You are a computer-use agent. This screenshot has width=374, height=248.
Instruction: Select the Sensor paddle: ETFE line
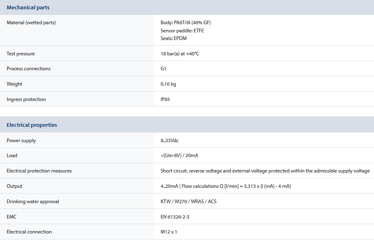point(182,31)
